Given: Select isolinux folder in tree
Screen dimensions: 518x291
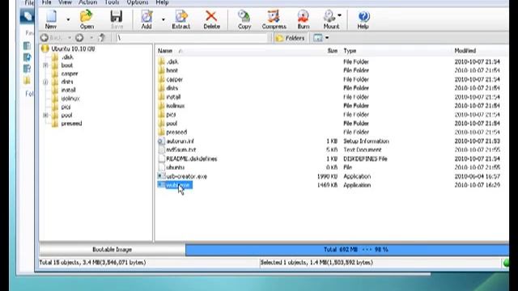Looking at the screenshot, I should point(70,99).
